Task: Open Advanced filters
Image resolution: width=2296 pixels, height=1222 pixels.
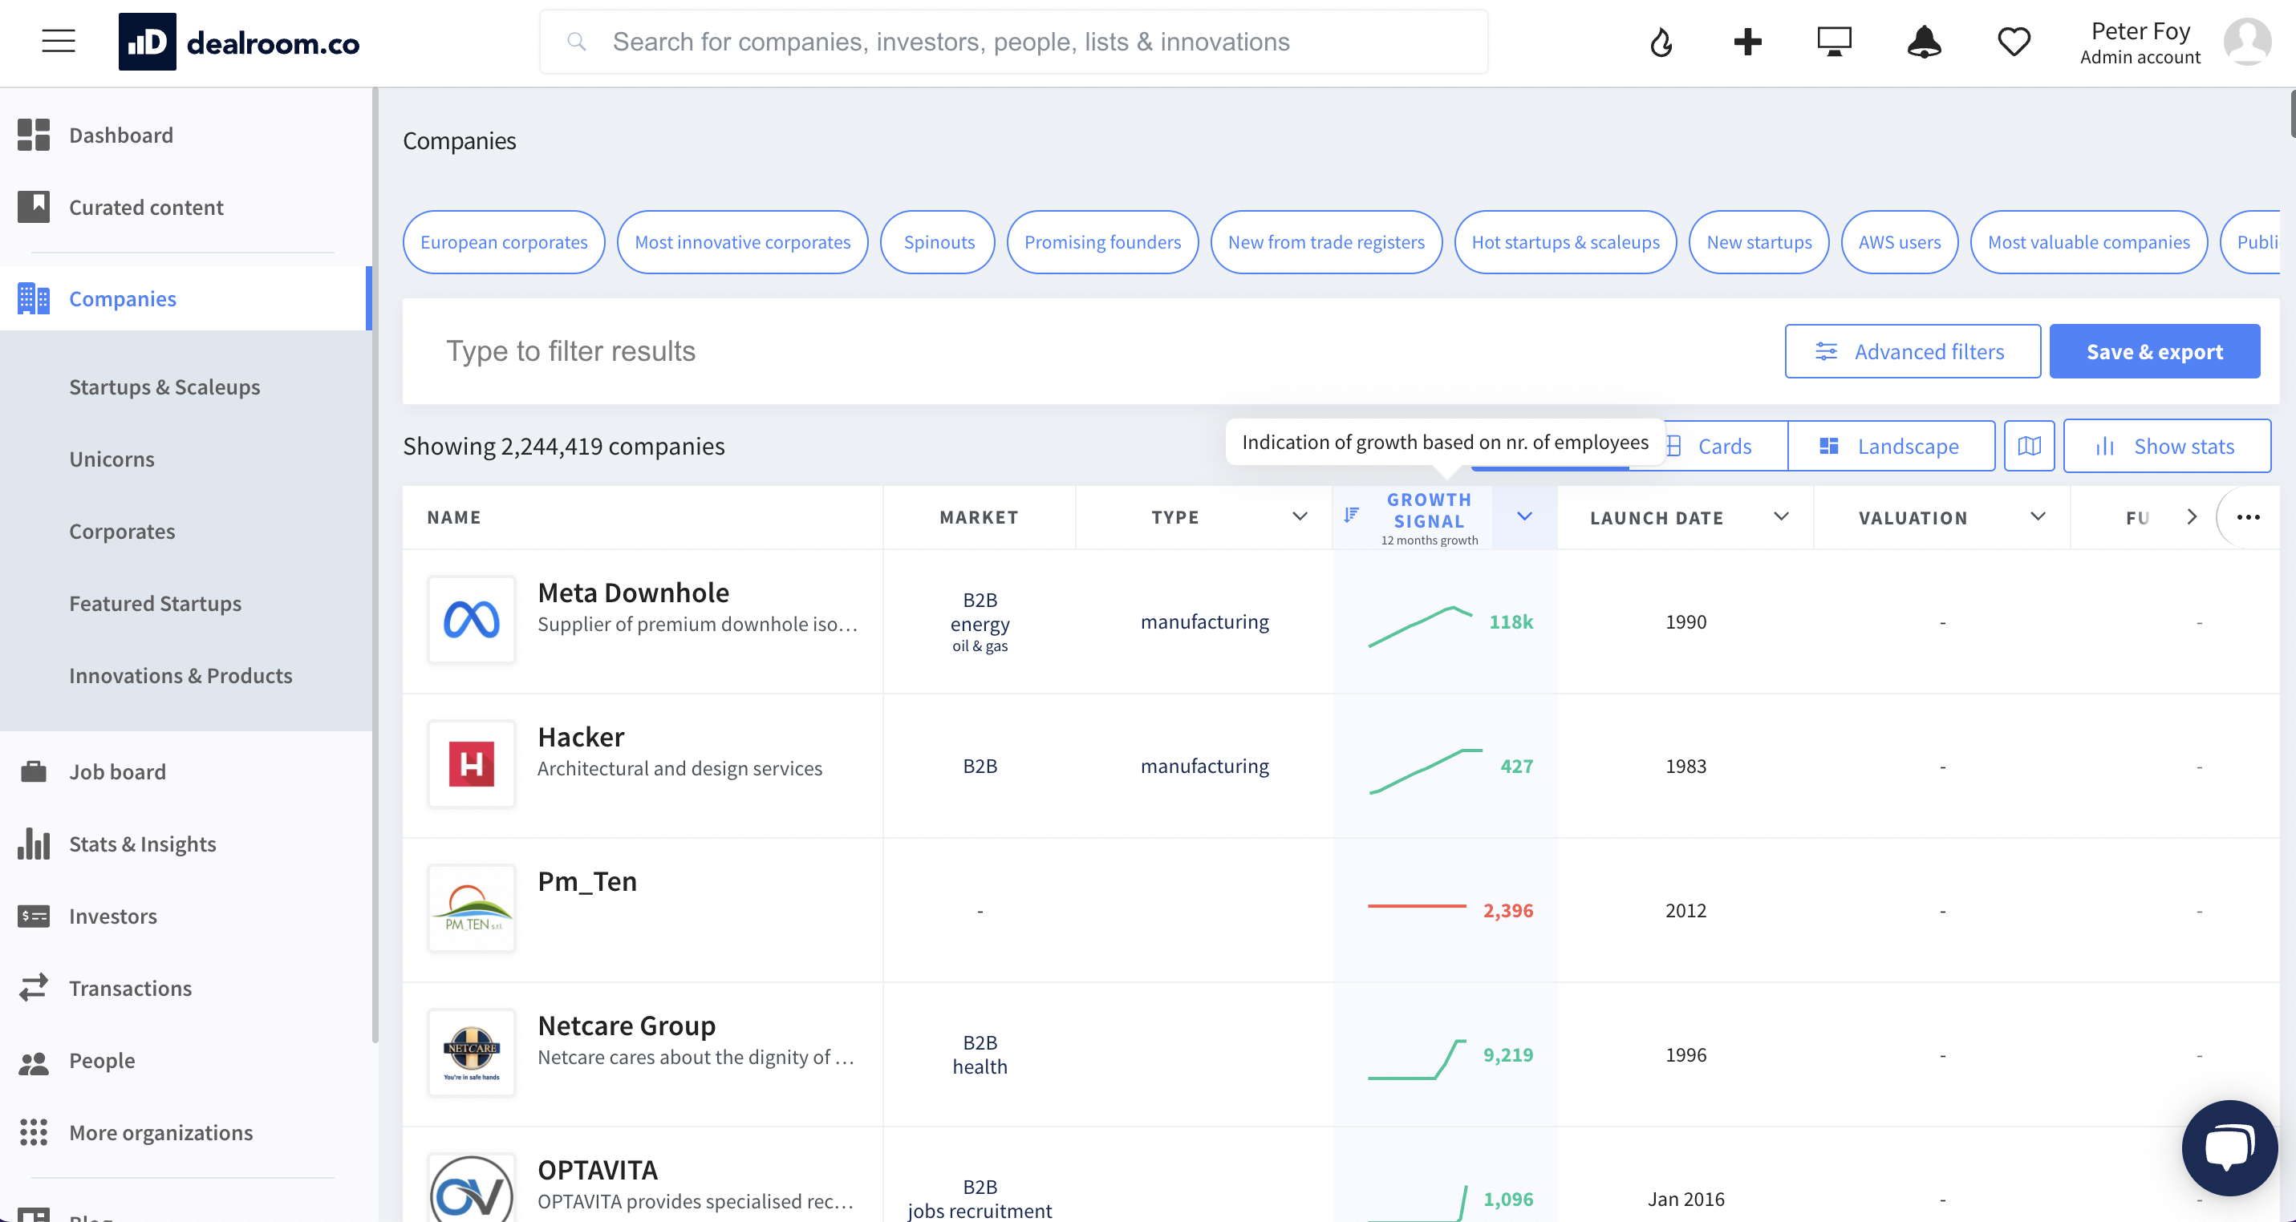Action: [1913, 351]
